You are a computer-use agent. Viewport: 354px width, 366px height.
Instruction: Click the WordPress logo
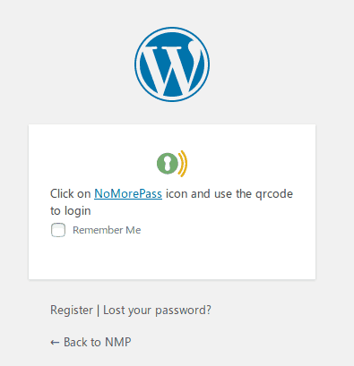[x=172, y=64]
